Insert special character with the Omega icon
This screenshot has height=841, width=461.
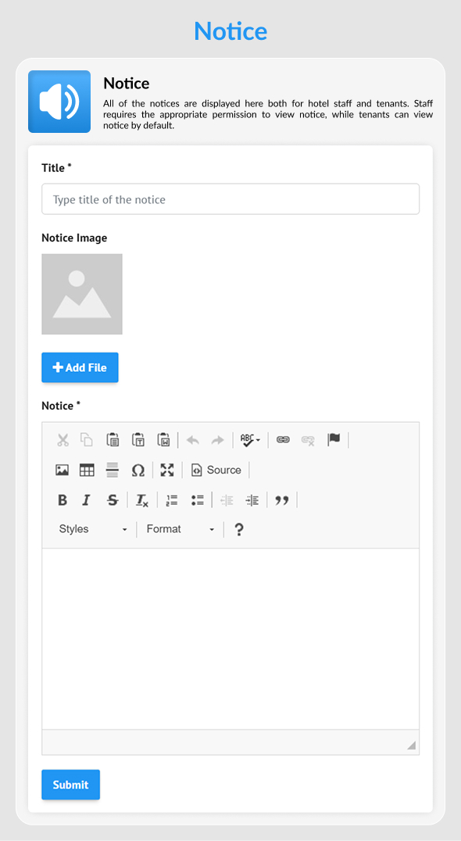[138, 471]
